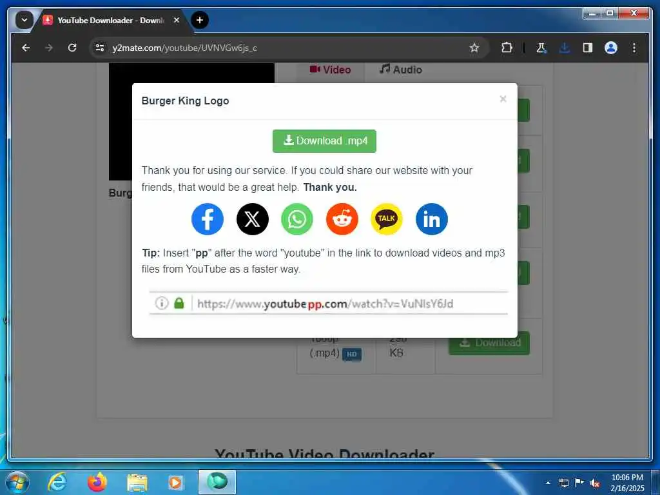Reload the y2mate page
This screenshot has height=495, width=660.
(72, 48)
